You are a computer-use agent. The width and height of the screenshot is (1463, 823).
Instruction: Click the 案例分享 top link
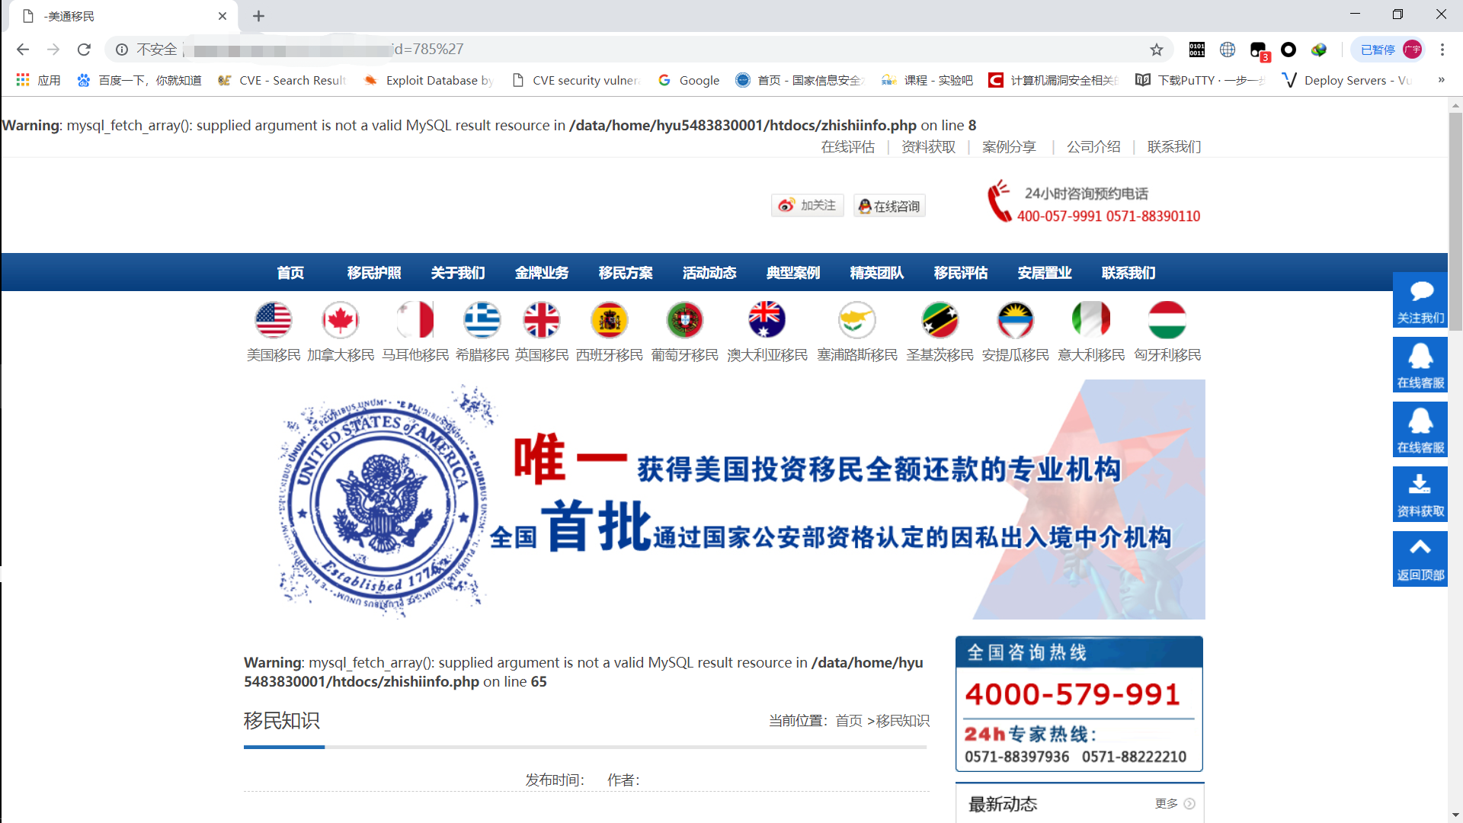(x=1009, y=146)
